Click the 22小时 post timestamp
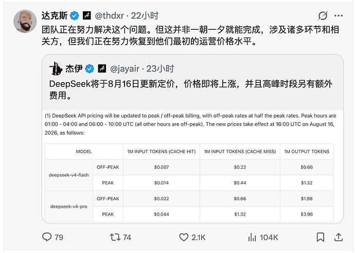This screenshot has height=253, width=355. click(145, 15)
